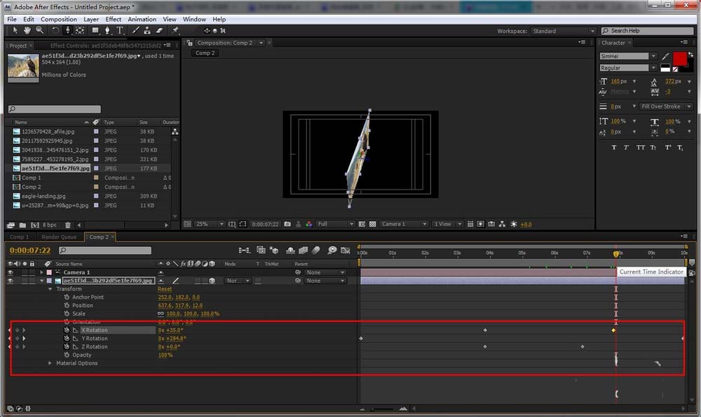Select the Puppet Pin tool

click(x=177, y=30)
